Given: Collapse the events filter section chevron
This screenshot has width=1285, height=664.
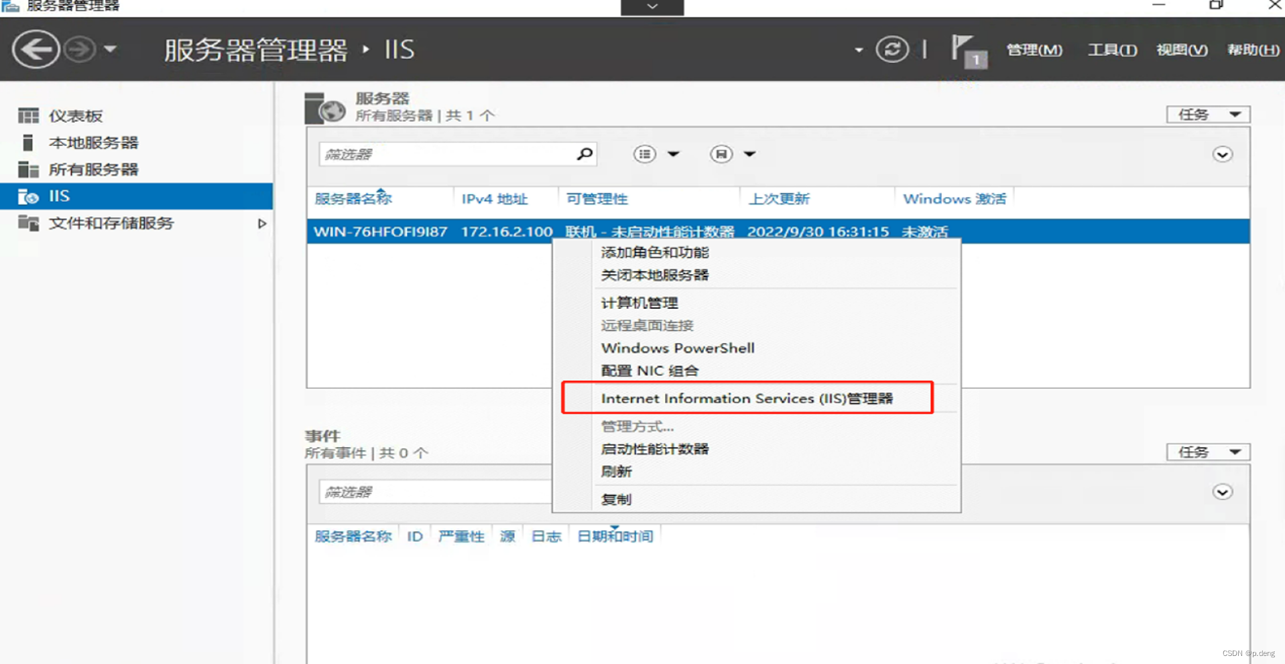Looking at the screenshot, I should click(1222, 492).
